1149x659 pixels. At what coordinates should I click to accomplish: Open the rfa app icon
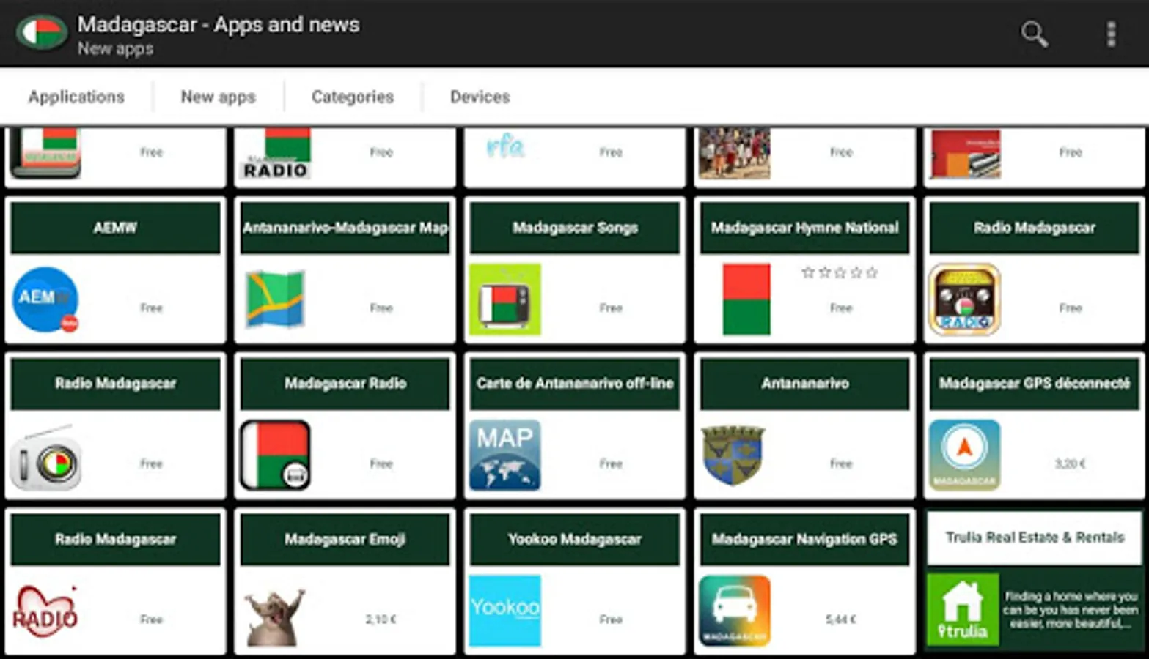tap(505, 146)
